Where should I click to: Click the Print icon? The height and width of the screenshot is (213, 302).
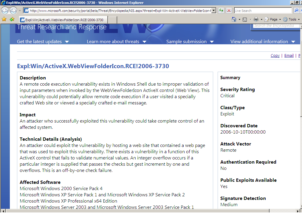click(x=256, y=19)
